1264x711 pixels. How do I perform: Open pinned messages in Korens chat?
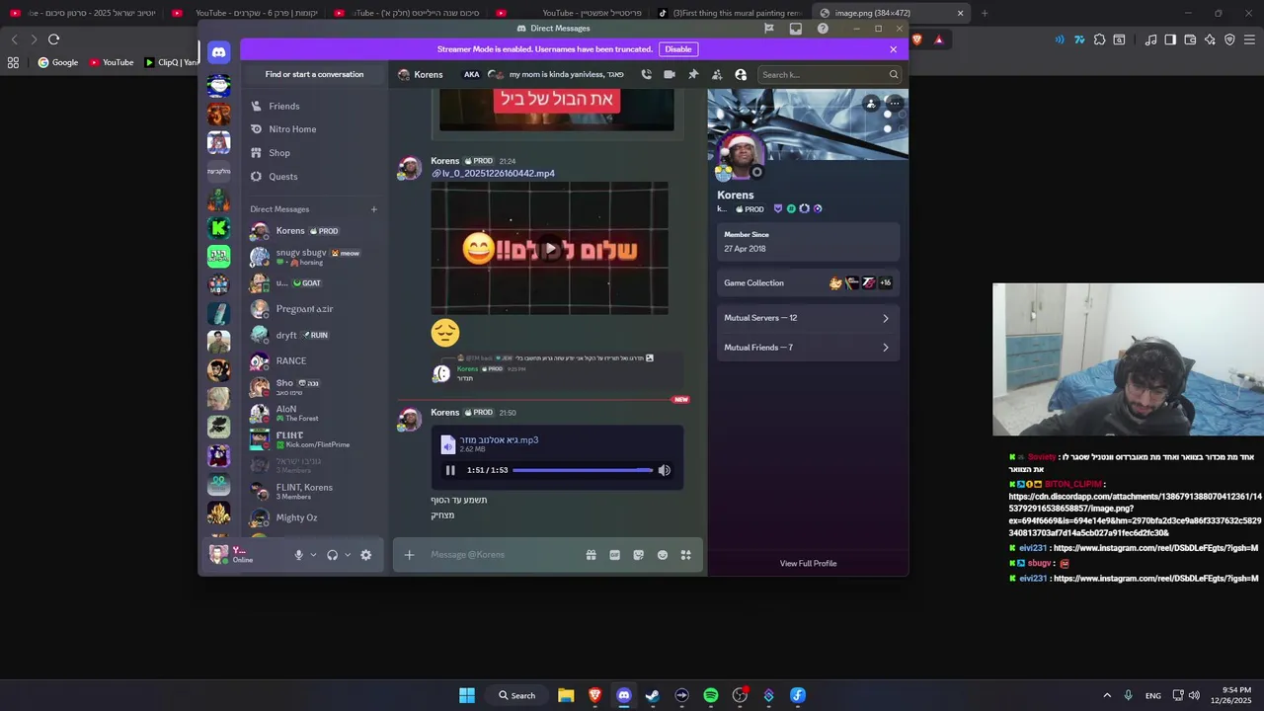(x=693, y=74)
